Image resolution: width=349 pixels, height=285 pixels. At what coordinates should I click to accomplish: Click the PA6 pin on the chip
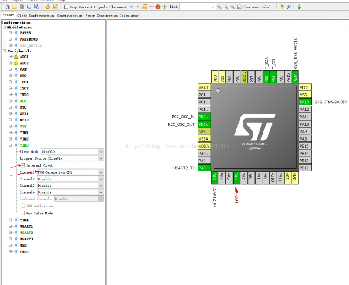pyautogui.click(x=236, y=176)
